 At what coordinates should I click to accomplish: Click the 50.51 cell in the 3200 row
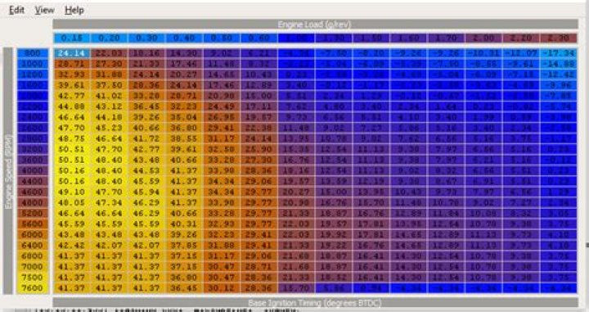pos(71,149)
